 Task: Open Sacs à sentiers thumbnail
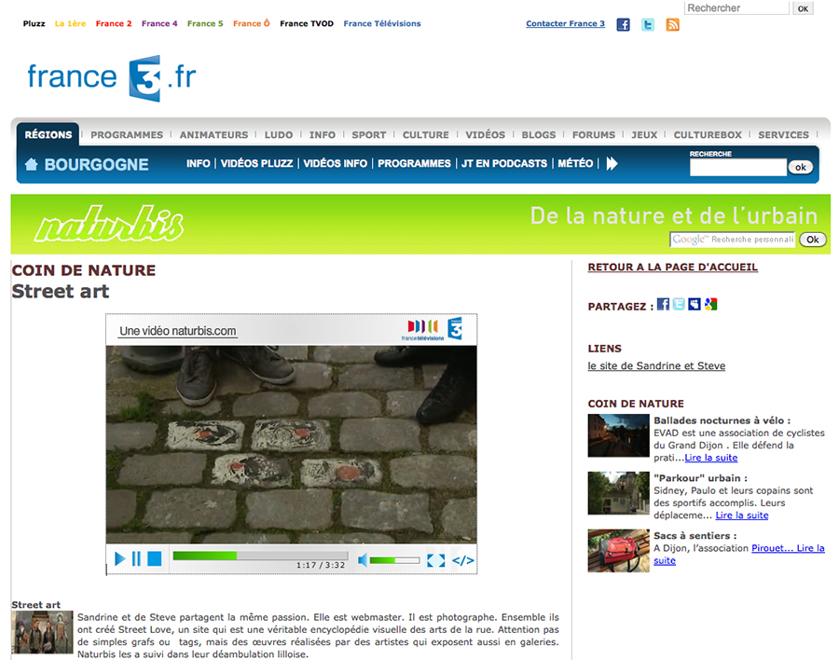coord(619,551)
